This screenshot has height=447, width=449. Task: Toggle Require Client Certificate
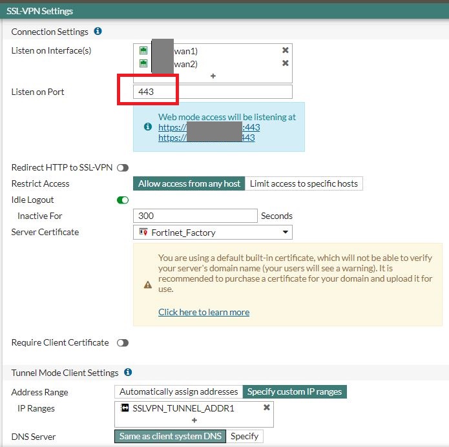pyautogui.click(x=123, y=343)
